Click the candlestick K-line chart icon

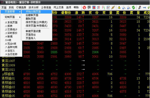(x=98, y=7)
